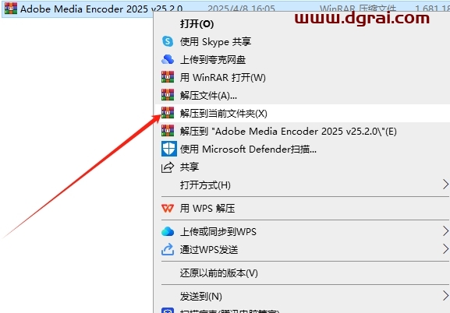Click the Skype icon in context menu
The height and width of the screenshot is (313, 450).
[x=168, y=41]
